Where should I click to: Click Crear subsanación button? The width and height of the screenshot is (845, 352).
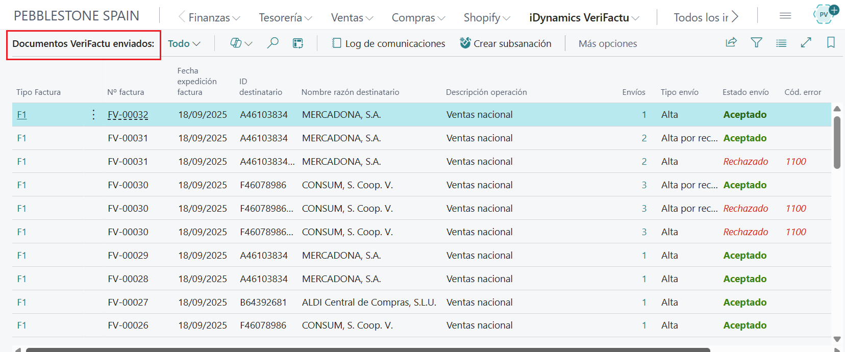point(505,44)
